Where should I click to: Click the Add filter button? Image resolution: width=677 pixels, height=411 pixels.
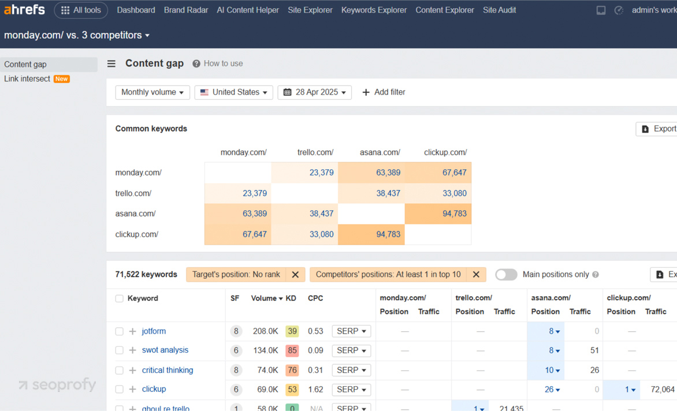point(384,92)
